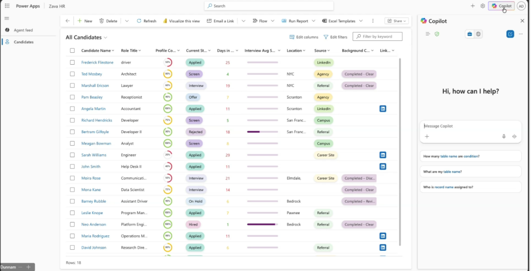531x271 pixels.
Task: Collapse the left navigation hamburger menu
Action: click(7, 19)
